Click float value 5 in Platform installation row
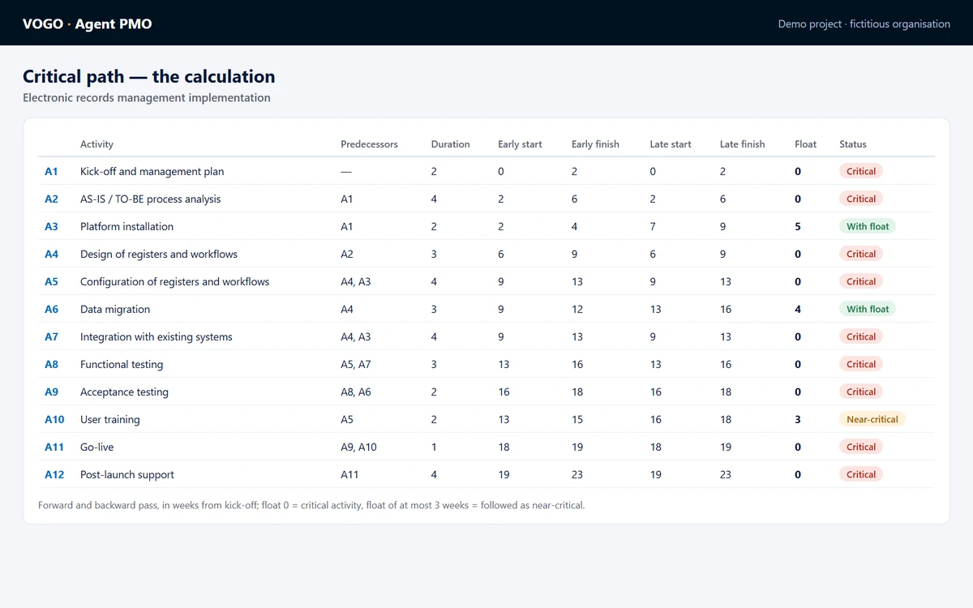 click(798, 226)
